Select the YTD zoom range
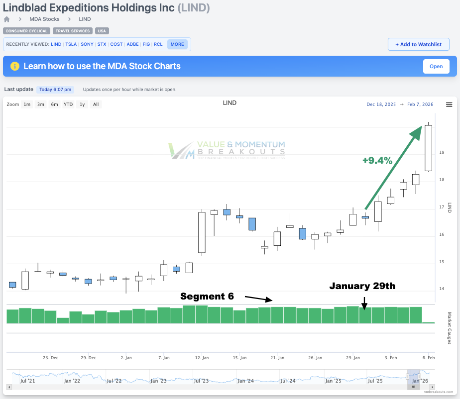 (68, 104)
